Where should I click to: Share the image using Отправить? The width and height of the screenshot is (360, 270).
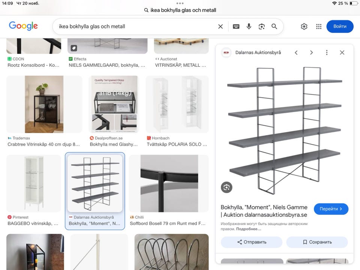[251, 242]
